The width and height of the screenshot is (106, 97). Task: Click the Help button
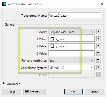(x=12, y=92)
